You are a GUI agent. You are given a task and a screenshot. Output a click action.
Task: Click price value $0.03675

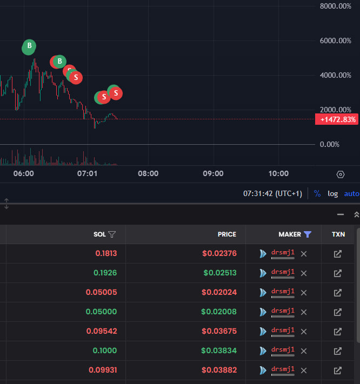pyautogui.click(x=219, y=331)
